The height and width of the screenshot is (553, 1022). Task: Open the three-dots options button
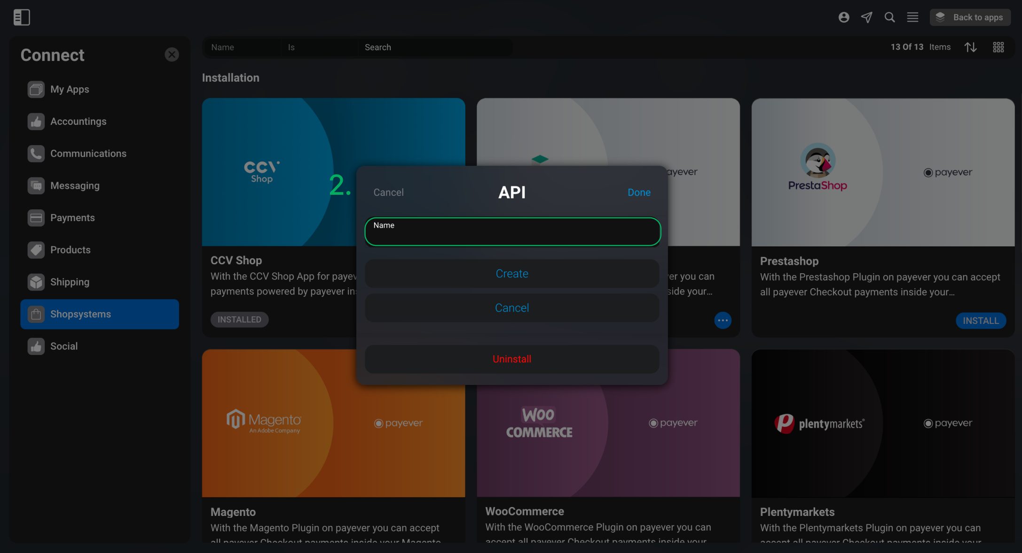(723, 320)
